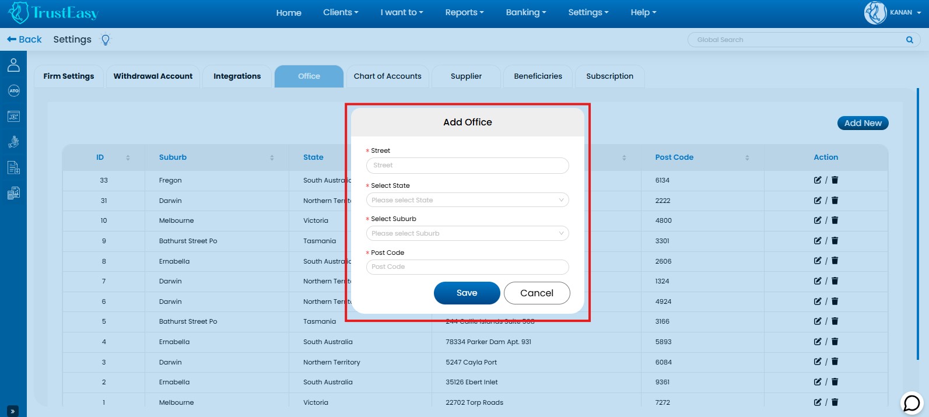
Task: Open the user profile sidebar icon
Action: [13, 65]
